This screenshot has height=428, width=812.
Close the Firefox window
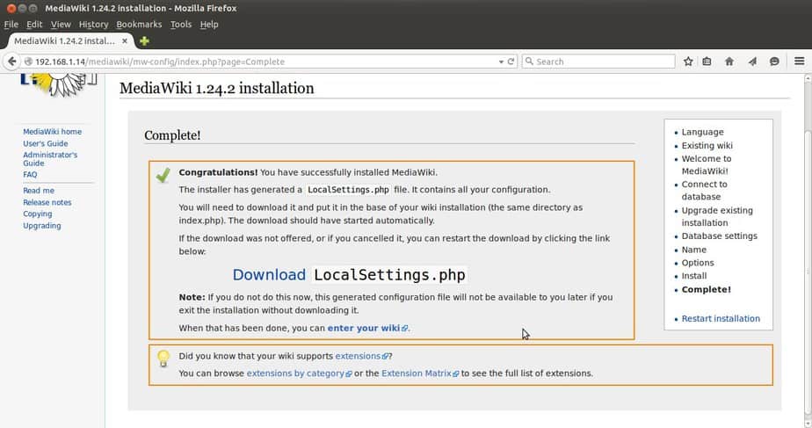(11, 8)
